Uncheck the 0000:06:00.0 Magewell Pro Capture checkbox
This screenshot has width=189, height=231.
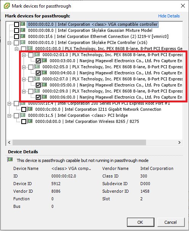pos(38,97)
